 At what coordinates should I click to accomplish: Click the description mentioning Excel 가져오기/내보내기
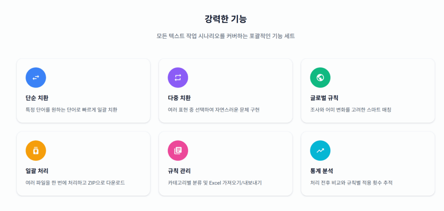tap(214, 183)
